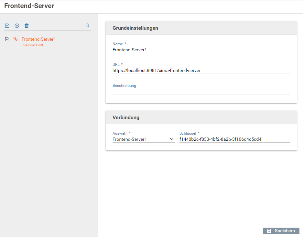The image size is (303, 237).
Task: Click the Auswahl field label
Action: 120,133
